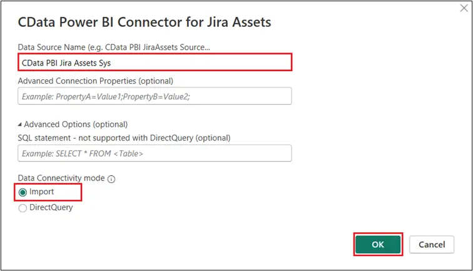Click the Data Connectivity mode label

pos(61,179)
